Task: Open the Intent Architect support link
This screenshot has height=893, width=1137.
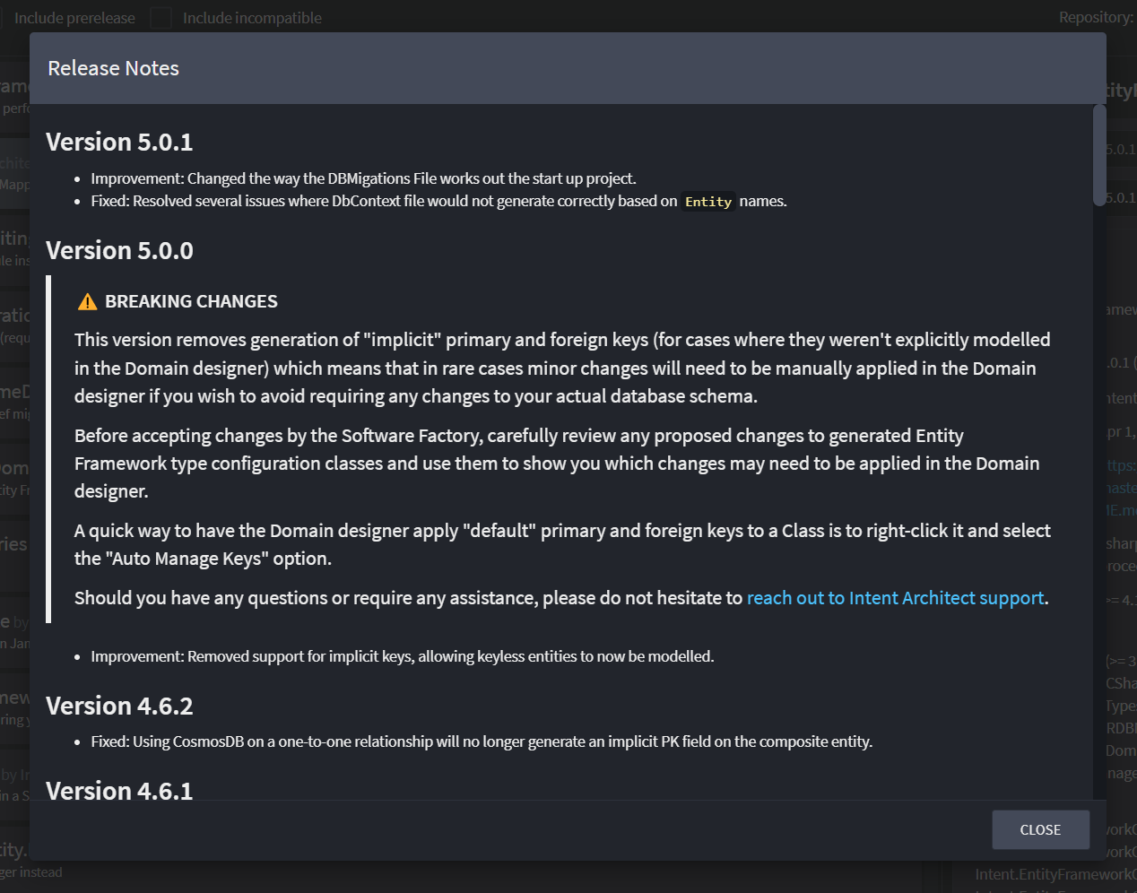Action: [x=895, y=598]
